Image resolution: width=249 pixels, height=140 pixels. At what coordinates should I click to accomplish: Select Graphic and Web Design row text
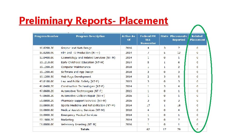tap(76, 48)
